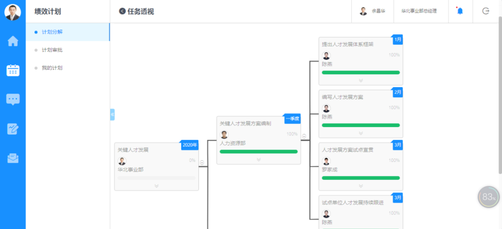Open the calendar icon in sidebar
Viewport: 502px width, 229px height.
tap(13, 70)
